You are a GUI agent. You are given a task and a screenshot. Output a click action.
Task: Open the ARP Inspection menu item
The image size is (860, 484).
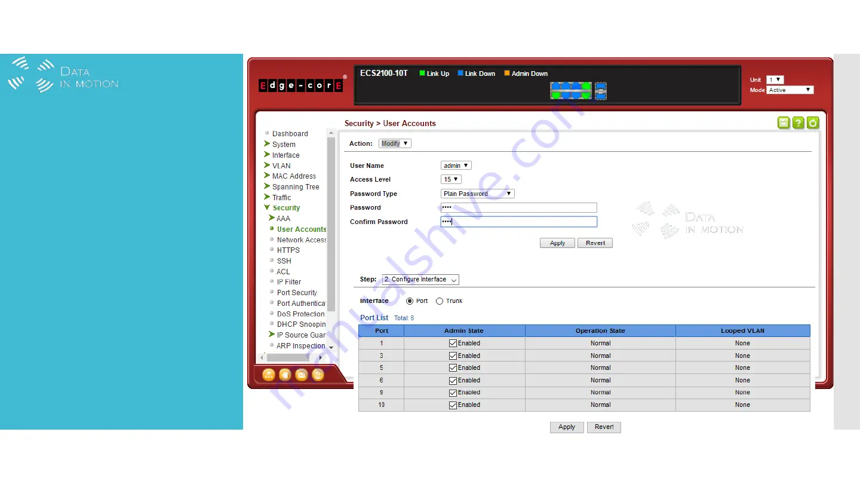tap(301, 346)
